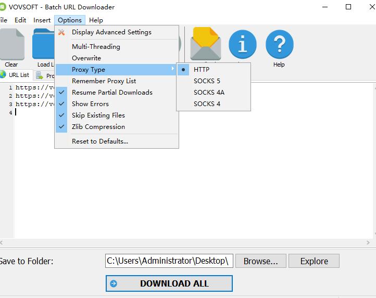Click the yellow envelope feedback icon
Viewport: 376px width, 298px height.
(206, 44)
